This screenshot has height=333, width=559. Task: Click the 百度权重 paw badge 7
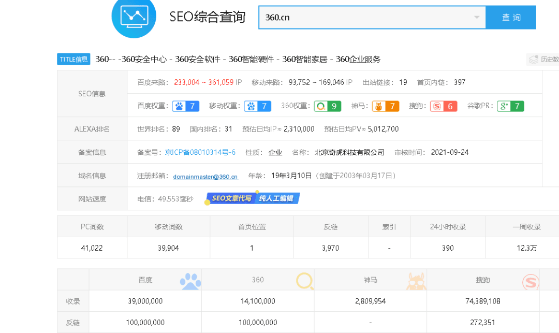[185, 106]
